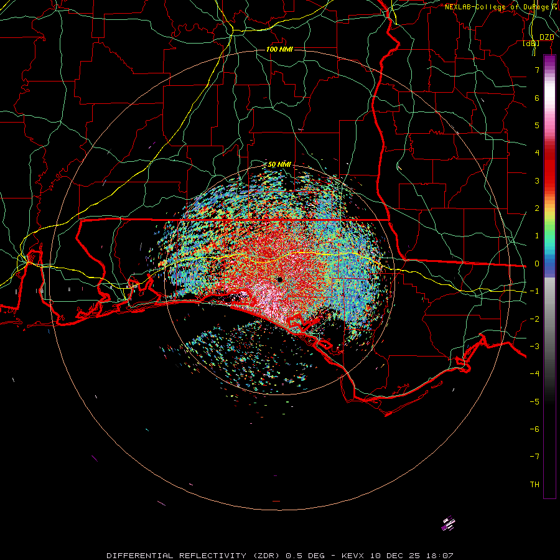560x560 pixels.
Task: Click the "-1" value on color scale
Action: pos(534,291)
